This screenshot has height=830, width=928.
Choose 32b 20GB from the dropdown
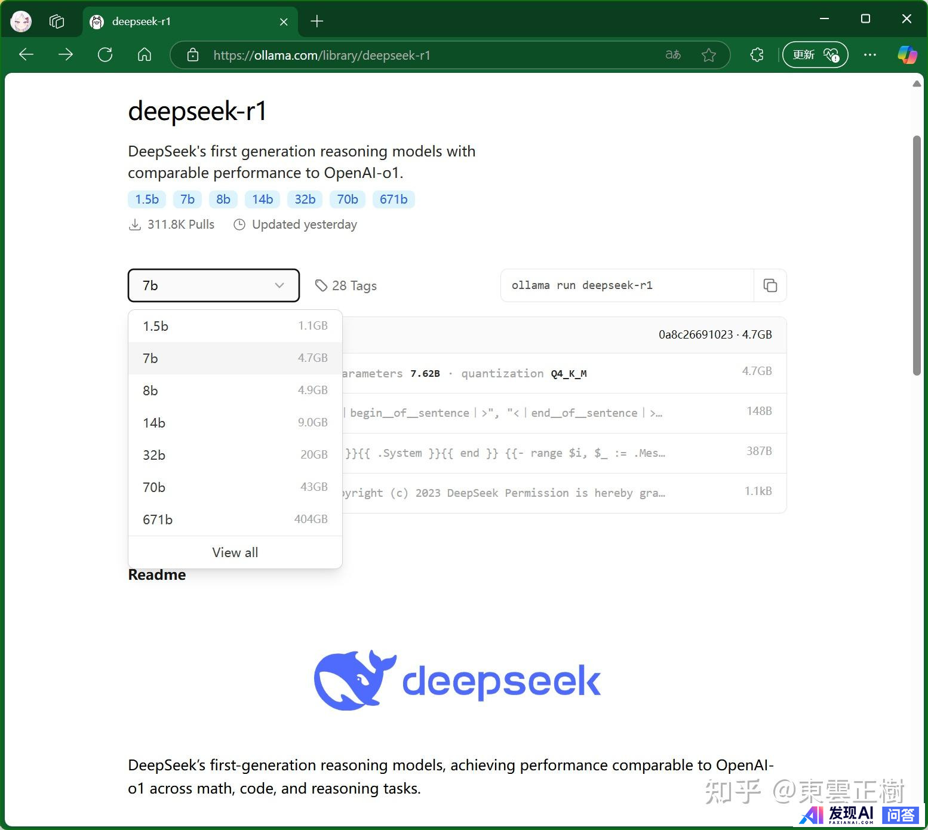(x=235, y=455)
